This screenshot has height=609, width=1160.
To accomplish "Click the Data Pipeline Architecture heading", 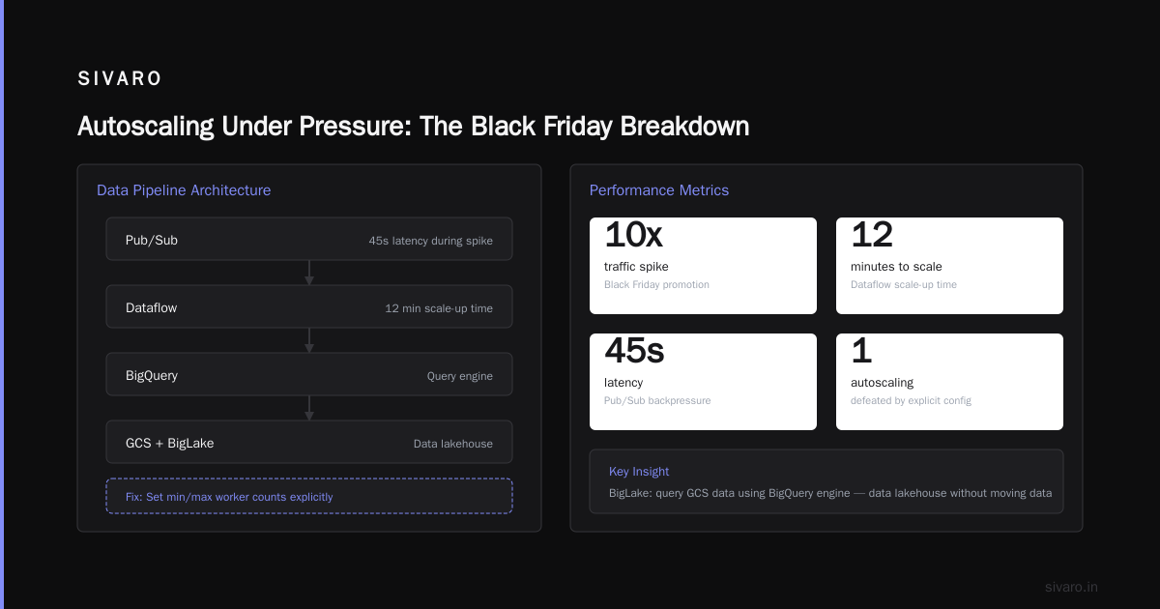I will point(184,190).
